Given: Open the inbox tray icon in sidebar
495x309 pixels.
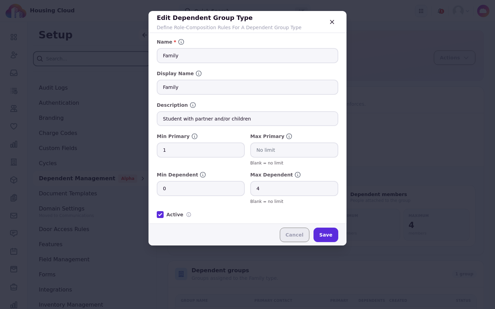Looking at the screenshot, I should [14, 73].
